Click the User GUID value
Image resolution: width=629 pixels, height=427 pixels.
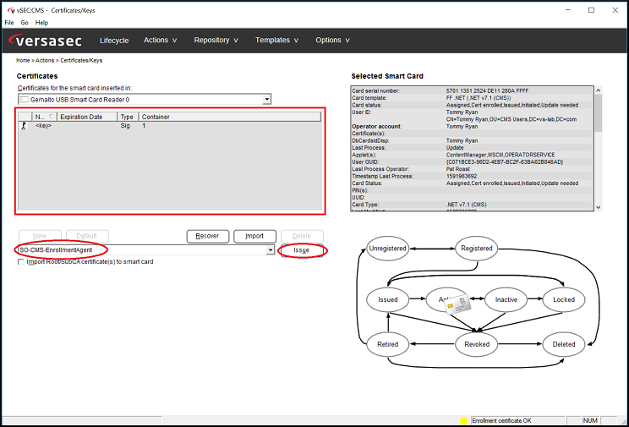coord(505,162)
